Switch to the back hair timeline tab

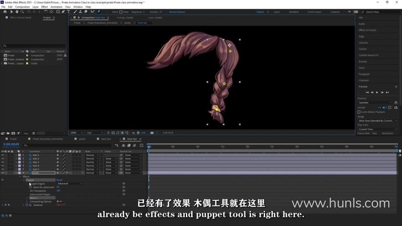click(106, 139)
